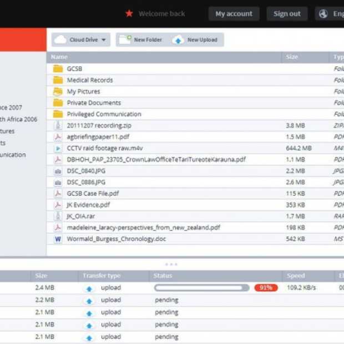This screenshot has width=344, height=344.
Task: Select GCSB Case File.pdf
Action: 93,194
